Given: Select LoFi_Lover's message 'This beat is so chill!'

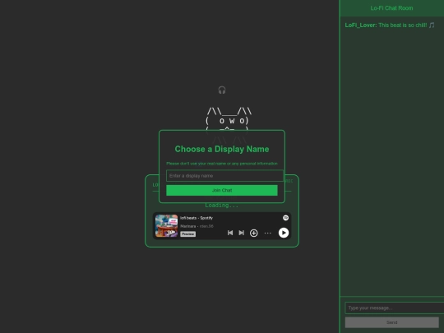Looking at the screenshot, I should coord(390,25).
